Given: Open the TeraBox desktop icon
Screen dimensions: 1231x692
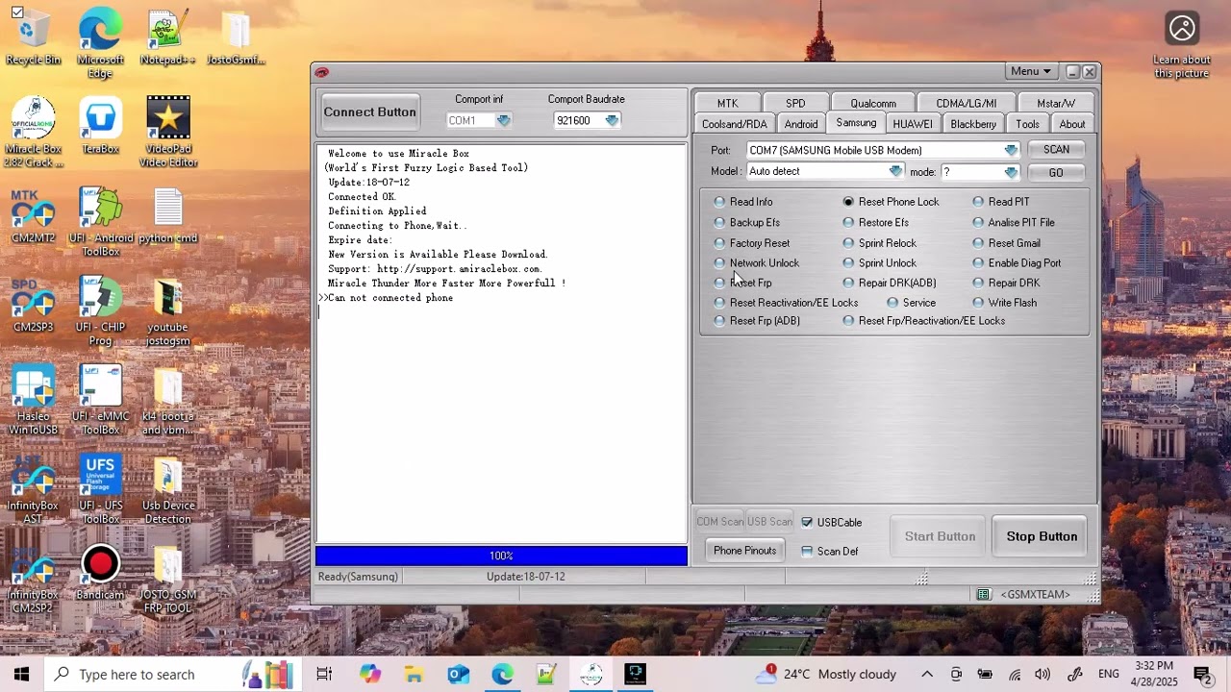Looking at the screenshot, I should [100, 126].
